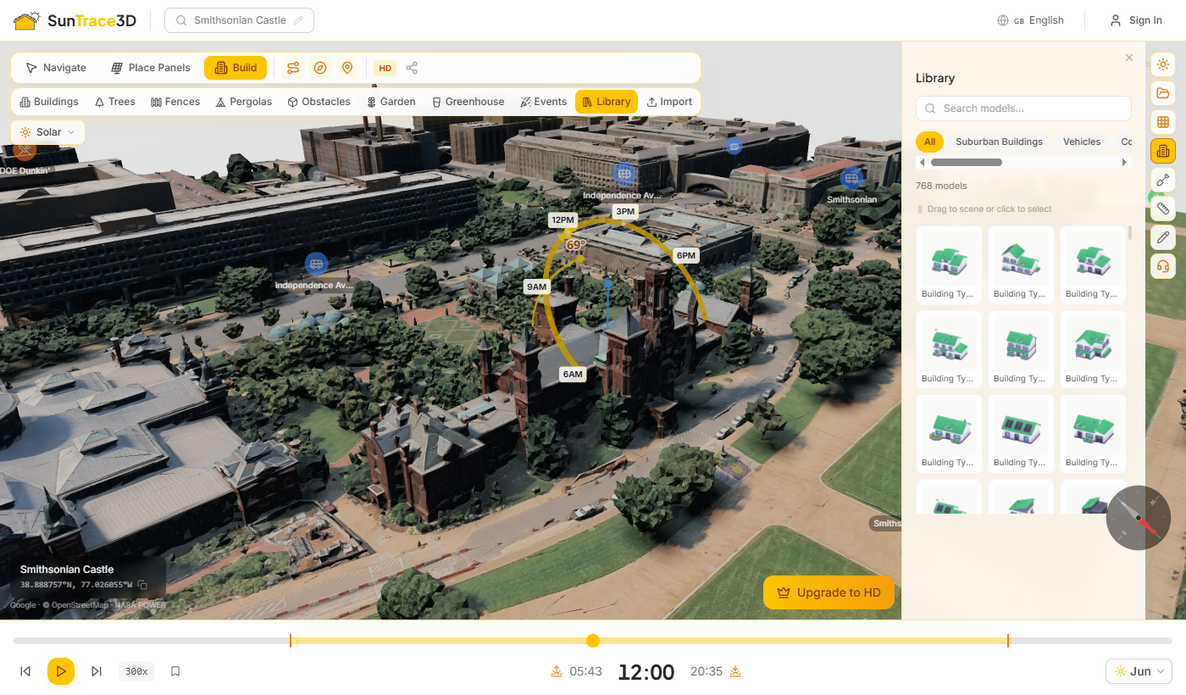Click the Import button
1186x695 pixels.
(x=669, y=102)
